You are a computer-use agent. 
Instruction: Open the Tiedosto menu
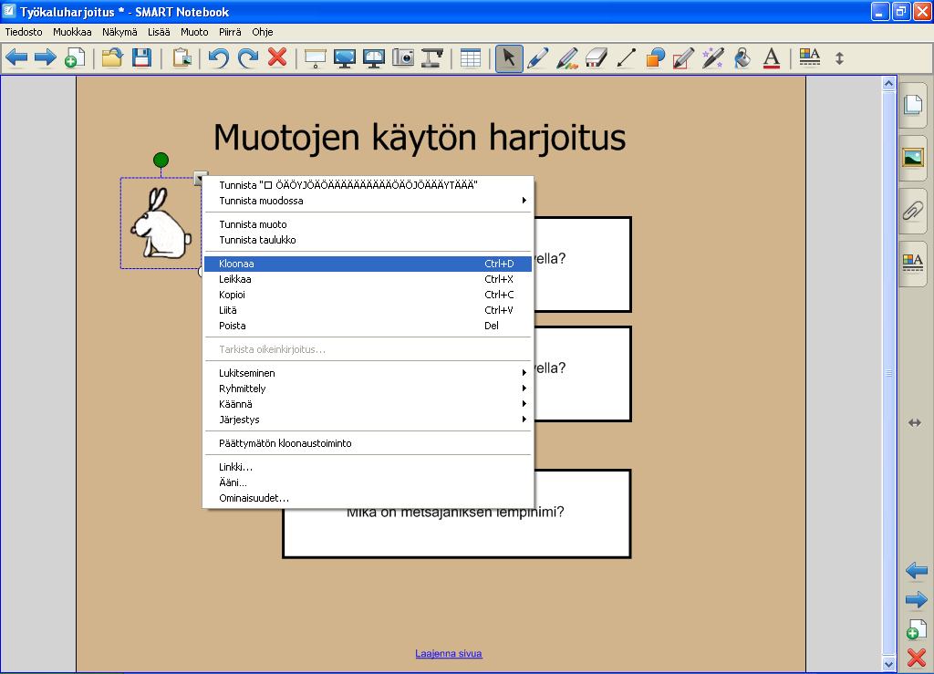pos(24,32)
